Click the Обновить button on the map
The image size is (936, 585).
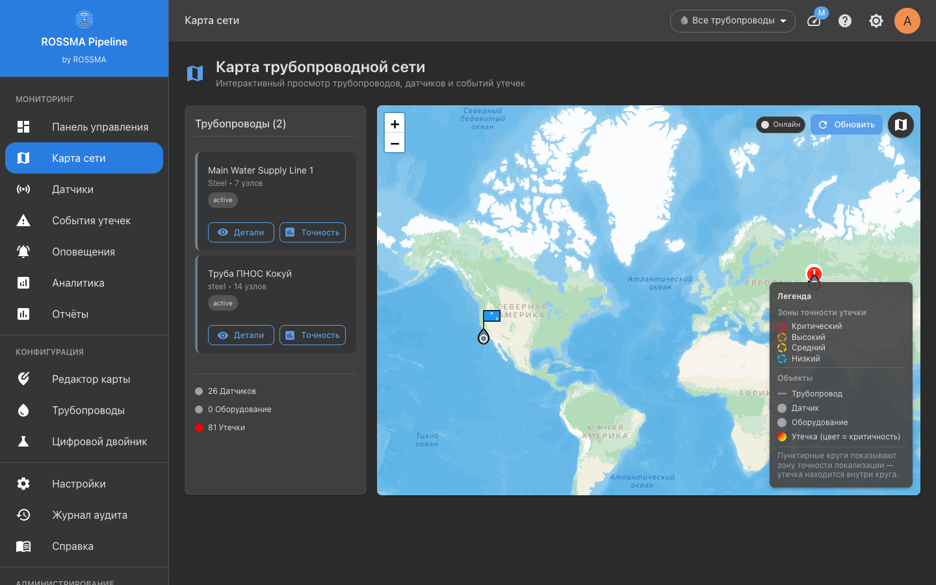click(846, 124)
